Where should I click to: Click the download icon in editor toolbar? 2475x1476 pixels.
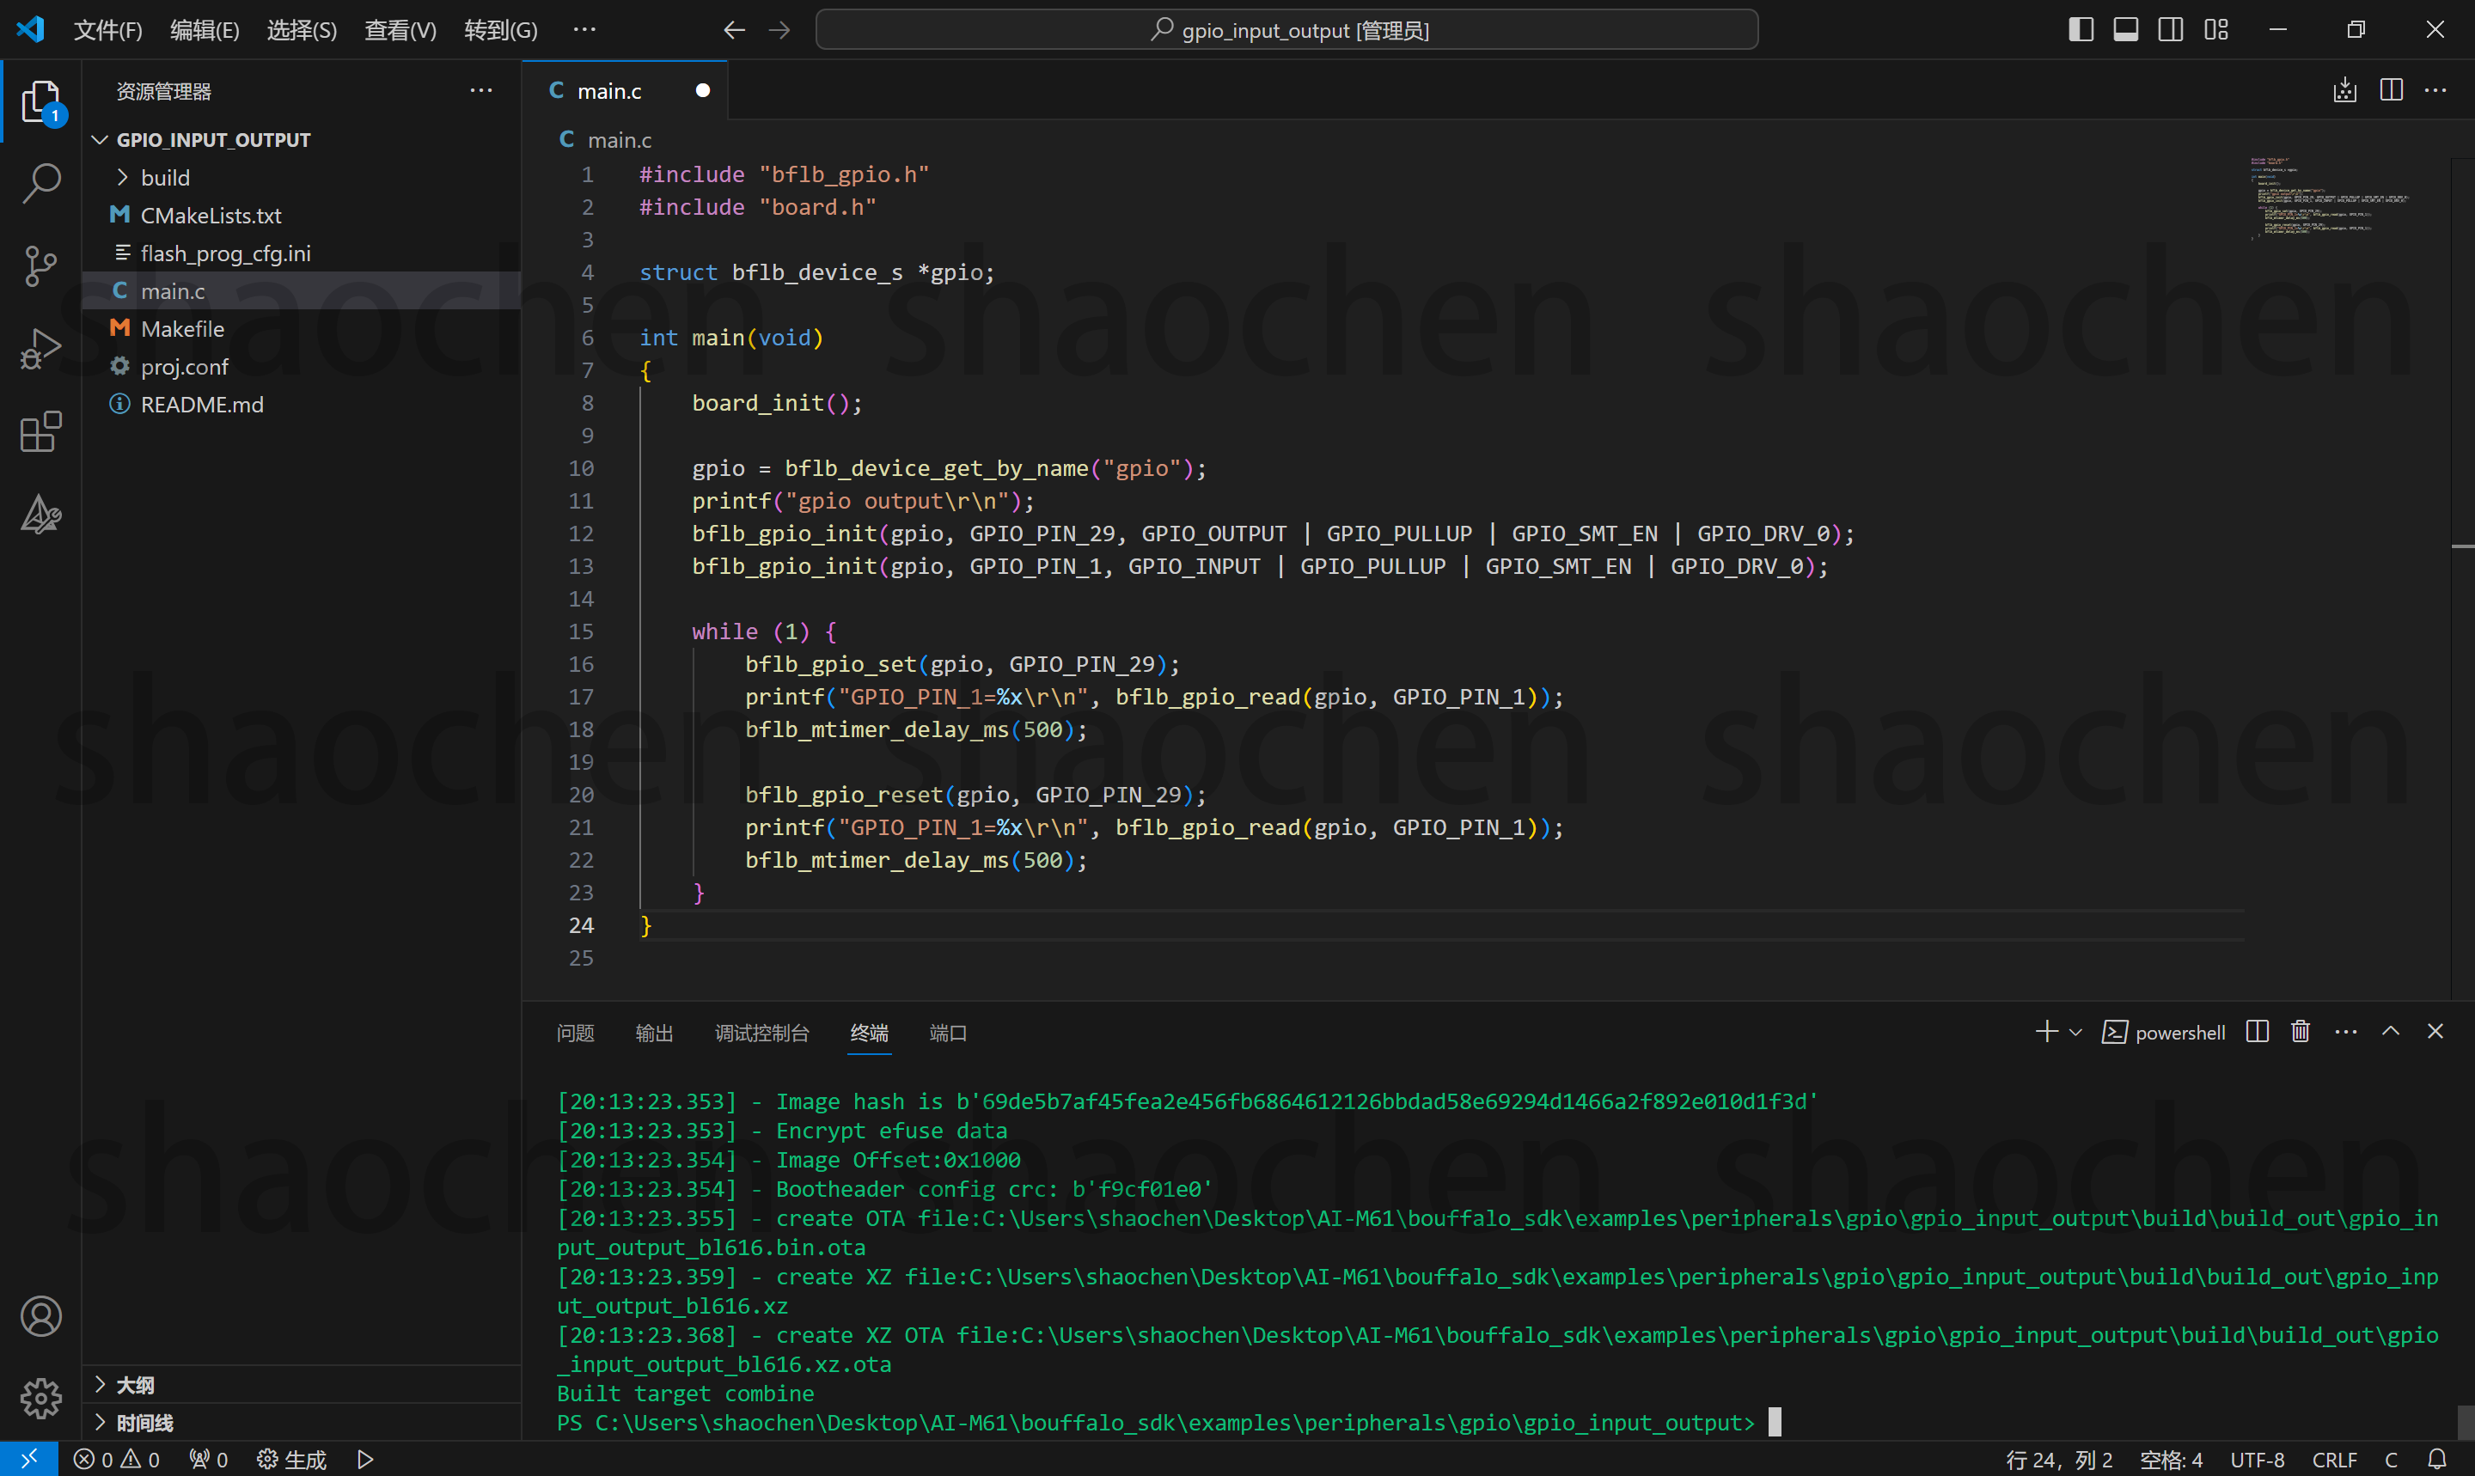[x=2344, y=90]
